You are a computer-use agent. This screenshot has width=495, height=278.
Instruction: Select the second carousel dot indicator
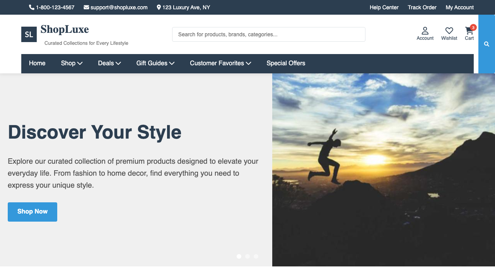pyautogui.click(x=247, y=256)
